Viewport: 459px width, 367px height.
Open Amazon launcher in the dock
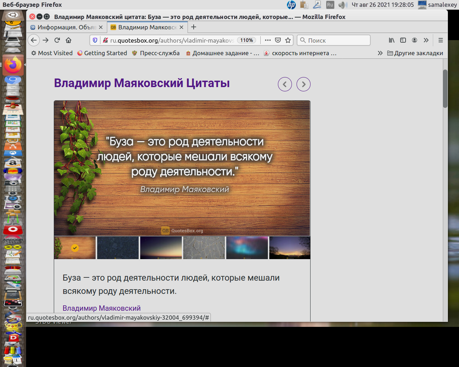(x=13, y=163)
